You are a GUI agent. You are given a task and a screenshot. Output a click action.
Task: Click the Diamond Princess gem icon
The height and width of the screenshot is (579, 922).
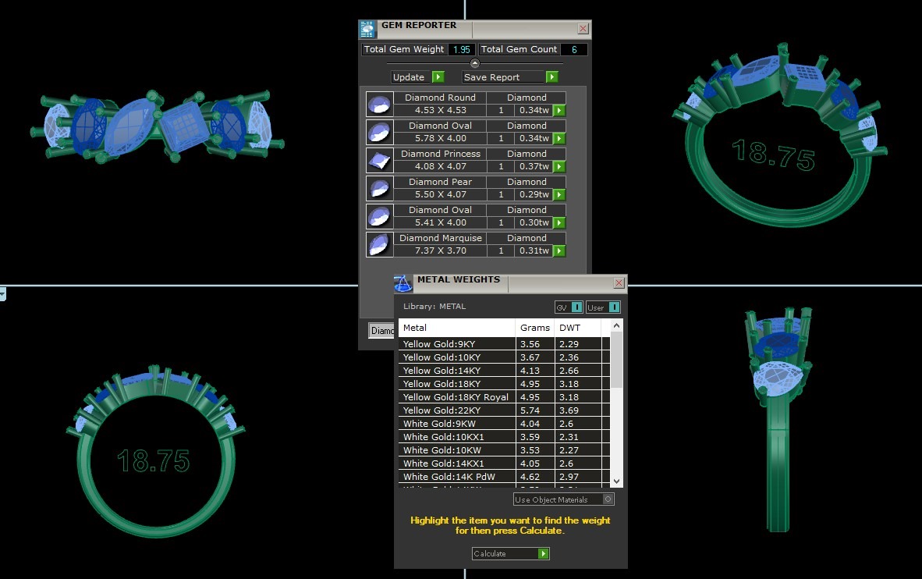379,160
